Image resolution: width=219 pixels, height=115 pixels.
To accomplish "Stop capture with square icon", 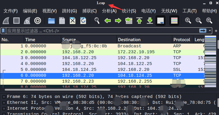I will tap(16, 21).
